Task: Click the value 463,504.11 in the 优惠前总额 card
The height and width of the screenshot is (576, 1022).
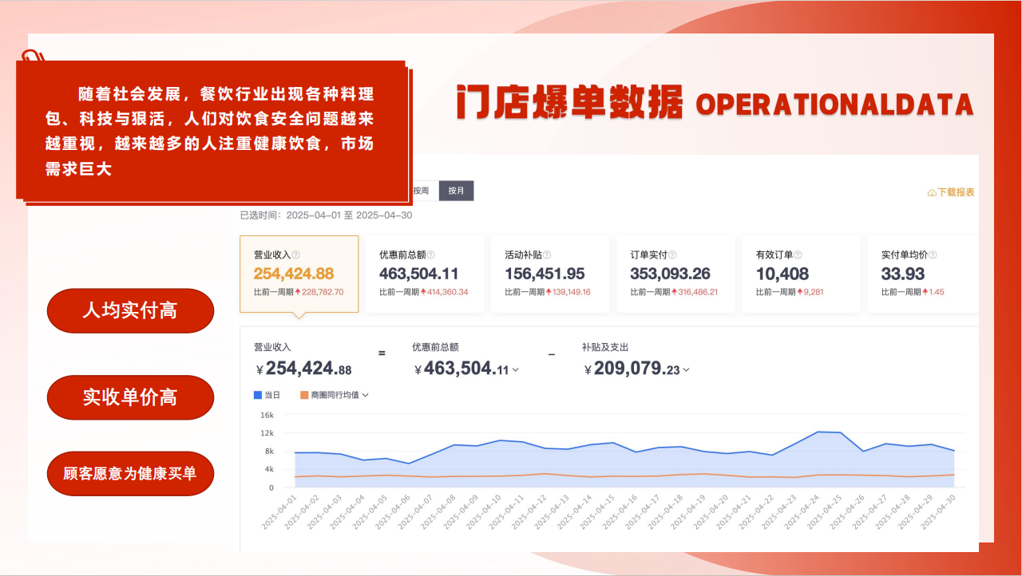Action: click(419, 274)
